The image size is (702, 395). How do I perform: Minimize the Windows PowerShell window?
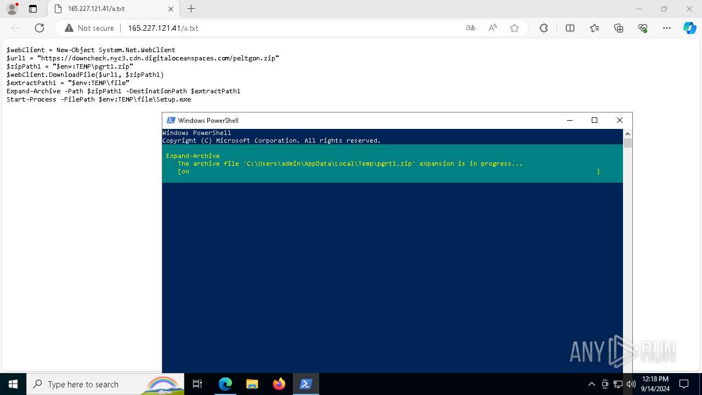569,121
